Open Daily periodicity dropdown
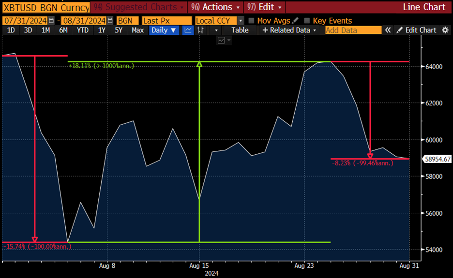The height and width of the screenshot is (278, 453). [x=164, y=30]
